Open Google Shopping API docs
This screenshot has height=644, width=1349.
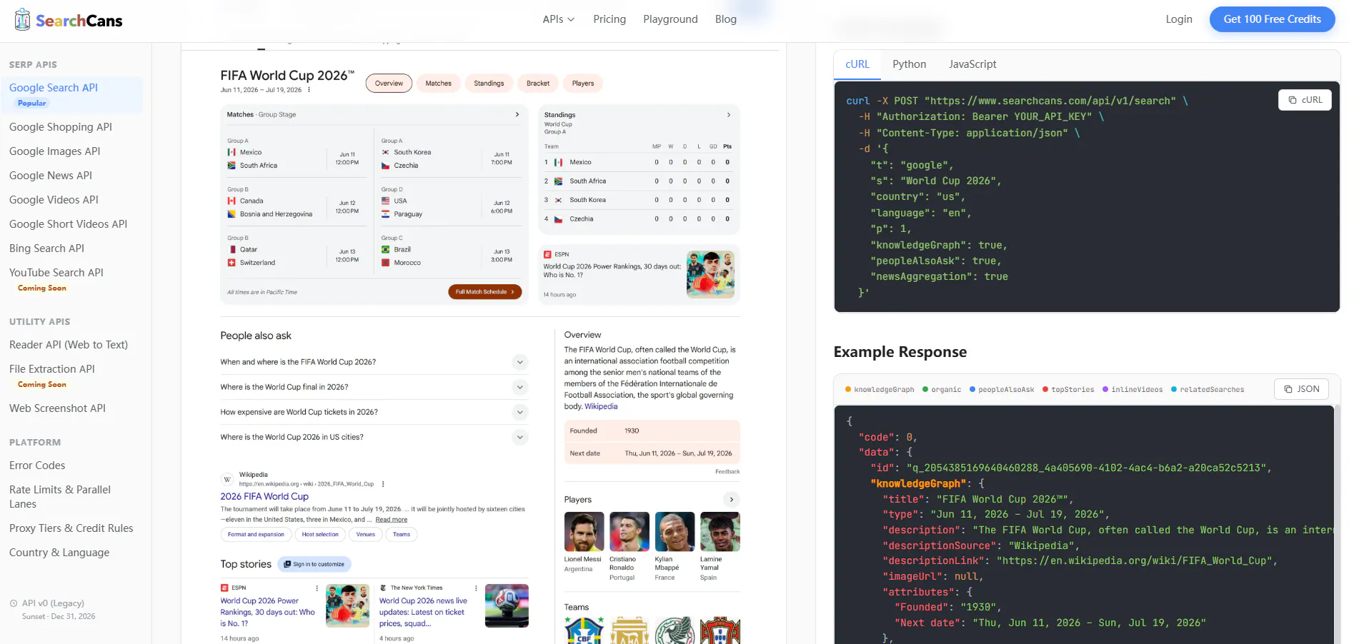click(x=61, y=127)
